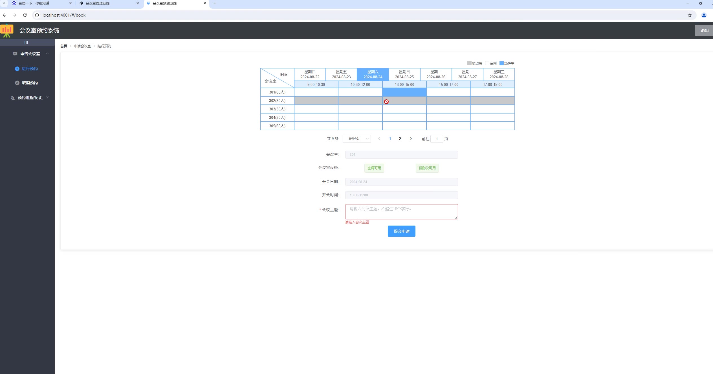This screenshot has height=374, width=713.
Task: Toggle room 305 slot at 15:00-17:00
Action: (x=448, y=126)
